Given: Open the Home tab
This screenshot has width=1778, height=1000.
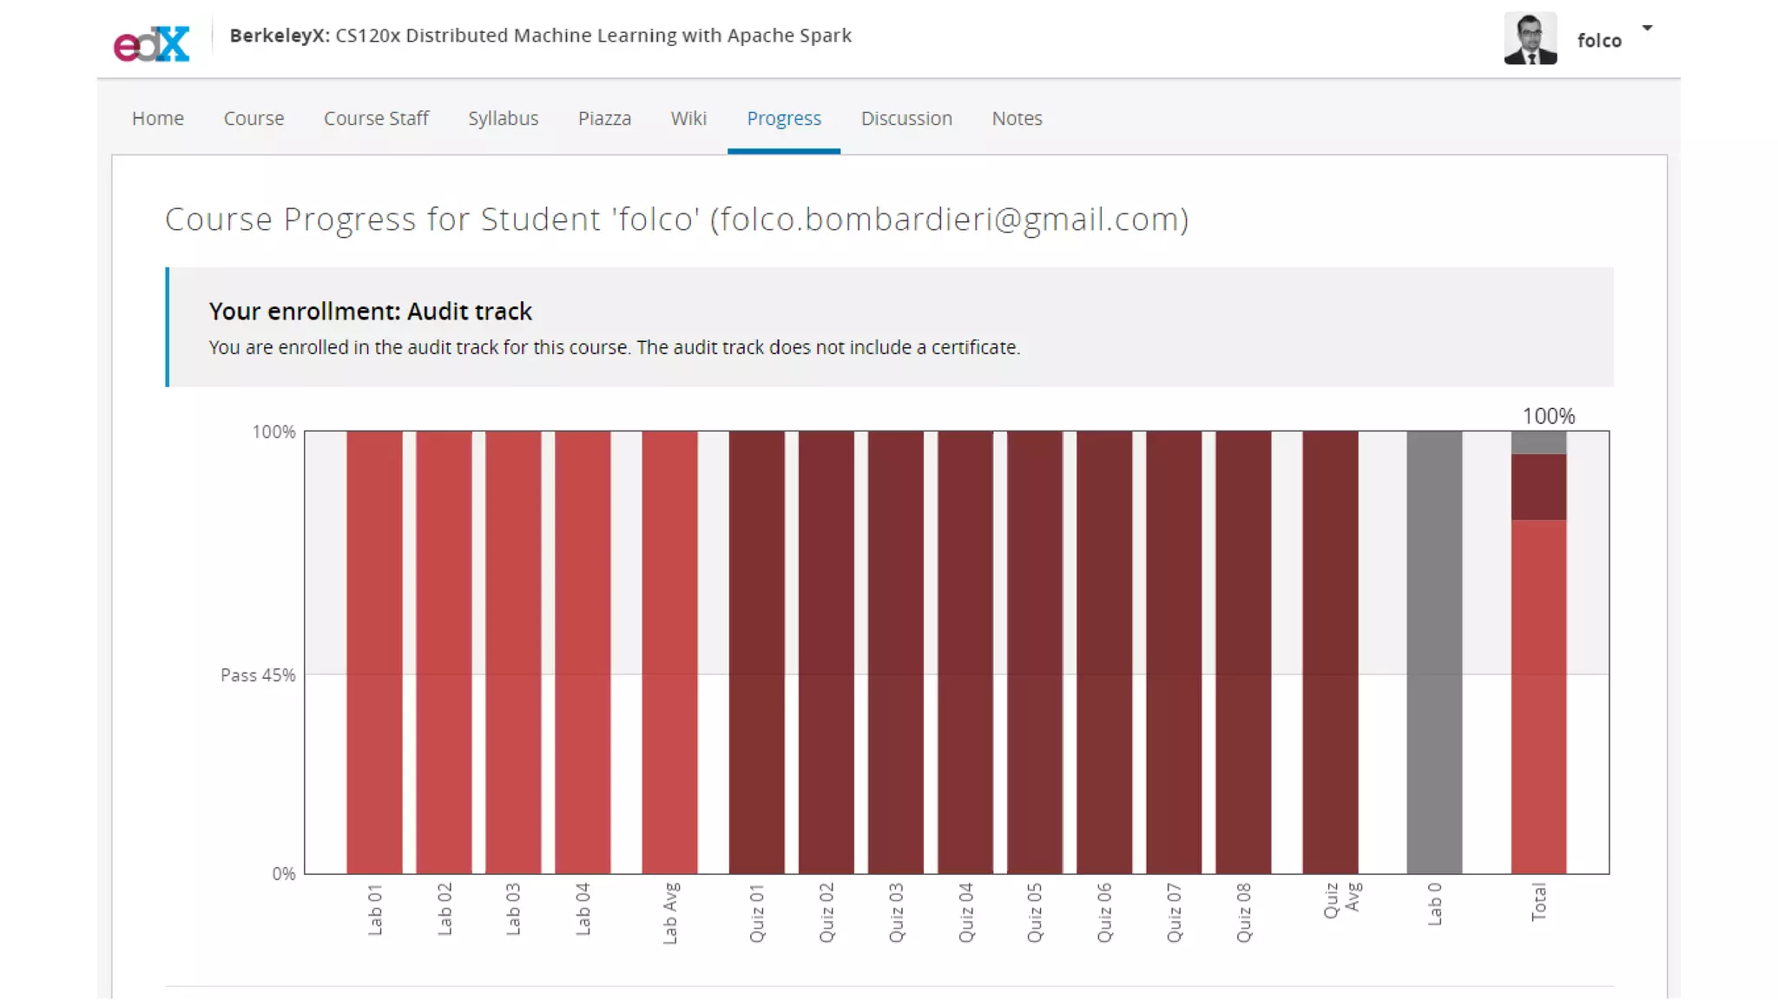Looking at the screenshot, I should pos(158,118).
